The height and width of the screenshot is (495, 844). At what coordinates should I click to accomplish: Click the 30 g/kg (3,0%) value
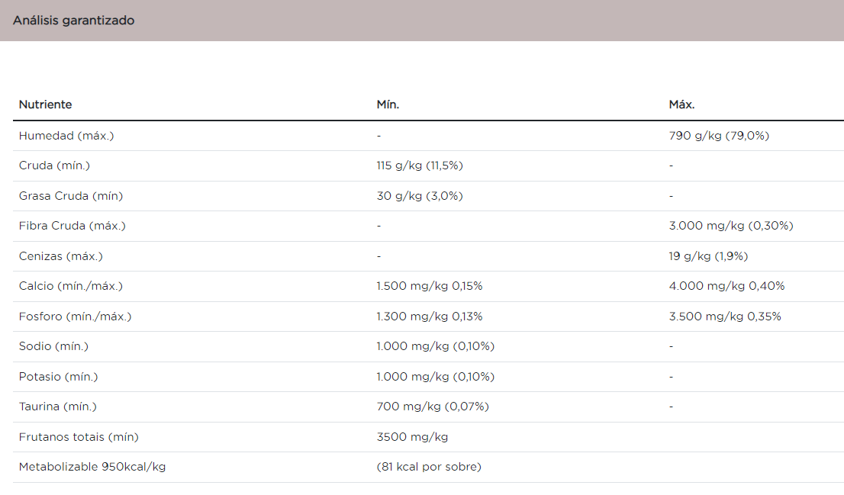(x=420, y=196)
